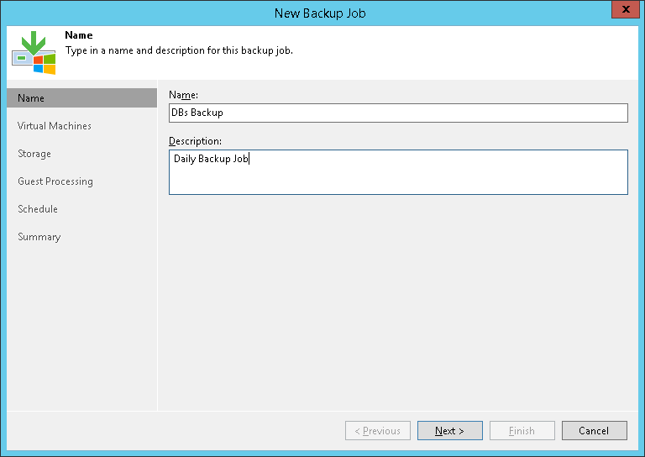Click the disabled Previous button
Image resolution: width=645 pixels, height=457 pixels.
coord(378,431)
